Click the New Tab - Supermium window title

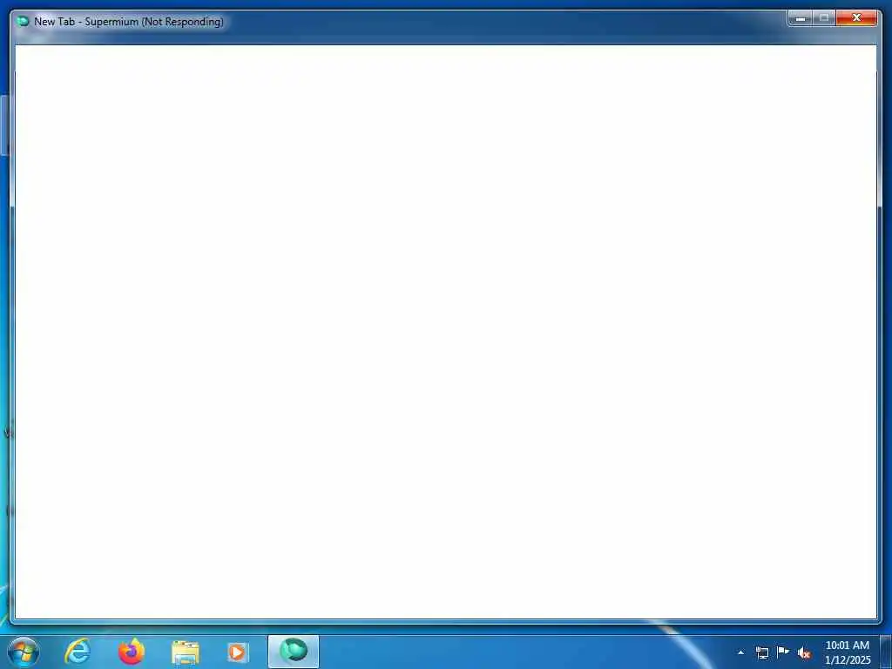(x=129, y=22)
